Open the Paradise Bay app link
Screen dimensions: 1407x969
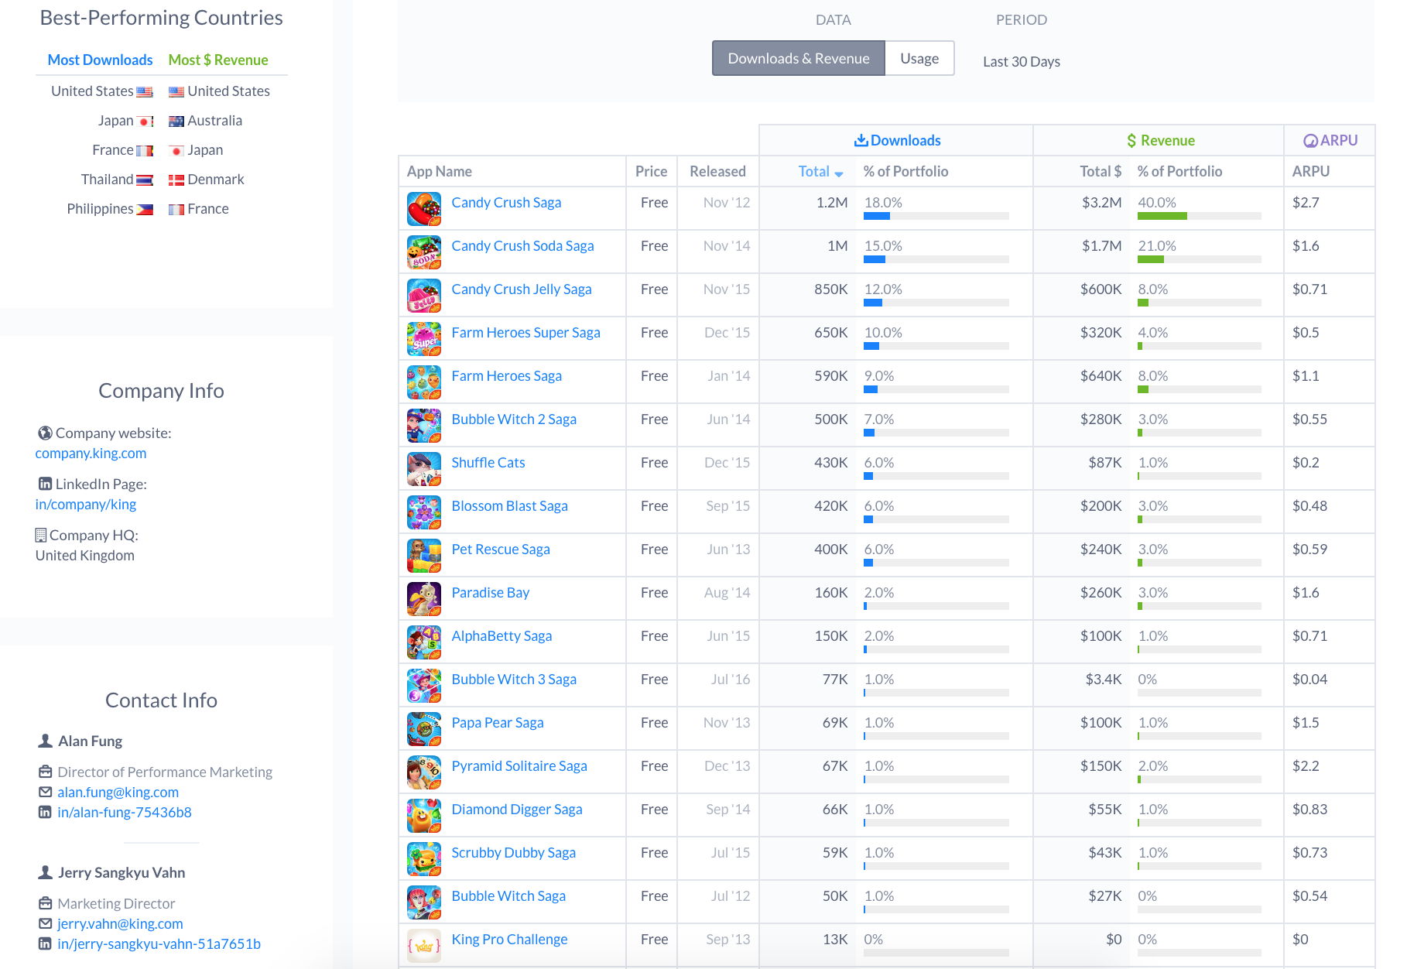[x=491, y=592]
